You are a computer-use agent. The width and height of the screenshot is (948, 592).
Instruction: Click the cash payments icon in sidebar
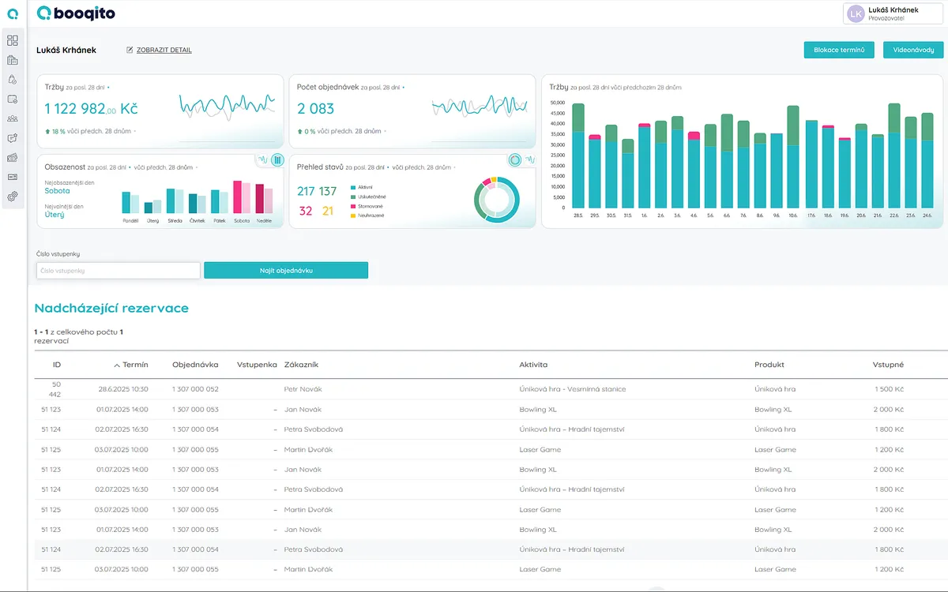pos(13,158)
